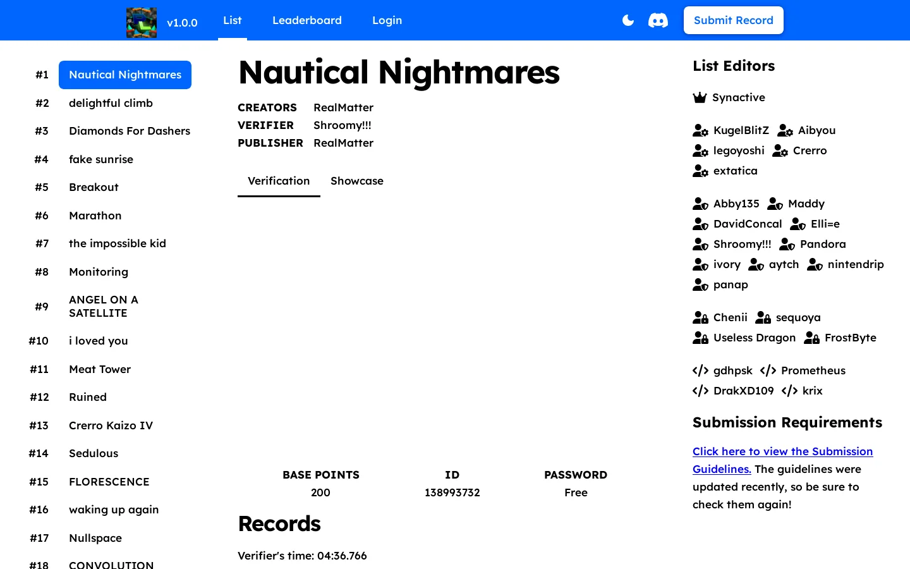Select delightful climb level

[111, 103]
